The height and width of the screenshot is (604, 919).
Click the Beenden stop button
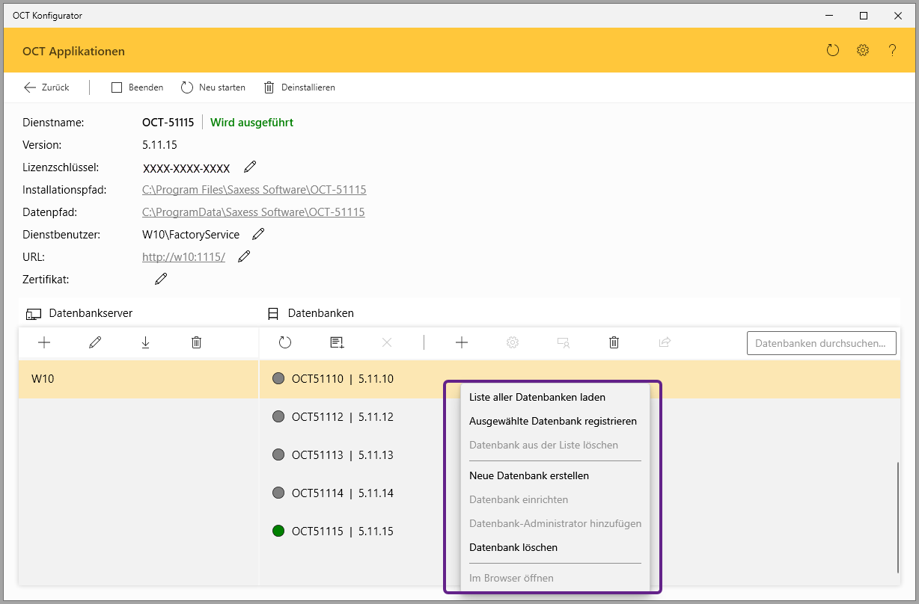tap(138, 87)
